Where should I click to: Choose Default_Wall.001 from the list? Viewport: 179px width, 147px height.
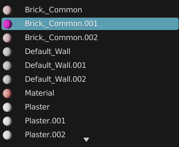pyautogui.click(x=90, y=66)
